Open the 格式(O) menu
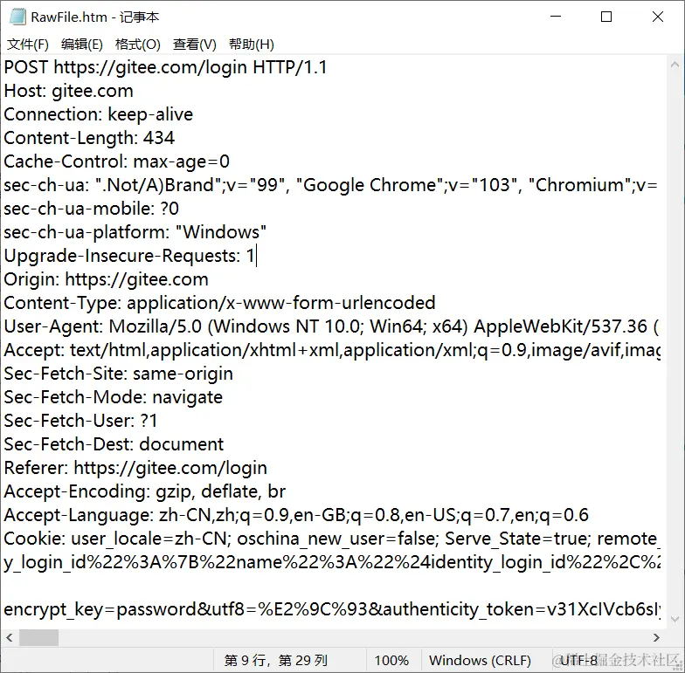 pyautogui.click(x=138, y=44)
